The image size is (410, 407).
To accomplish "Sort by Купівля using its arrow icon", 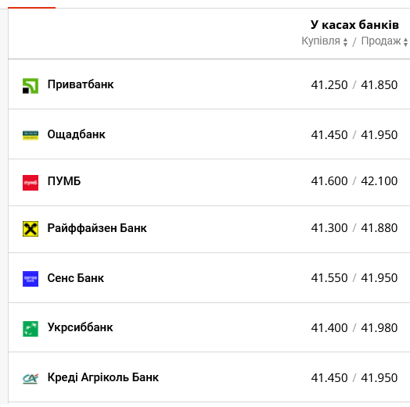I will pyautogui.click(x=345, y=42).
